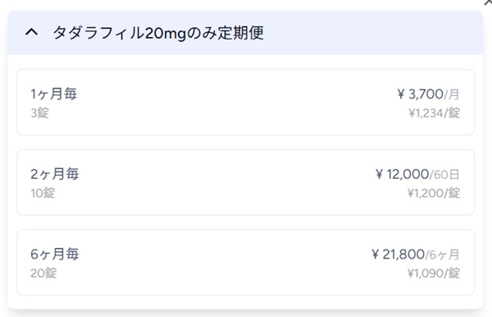
Task: Select the 6ヶ月毎 plan option
Action: [x=245, y=262]
